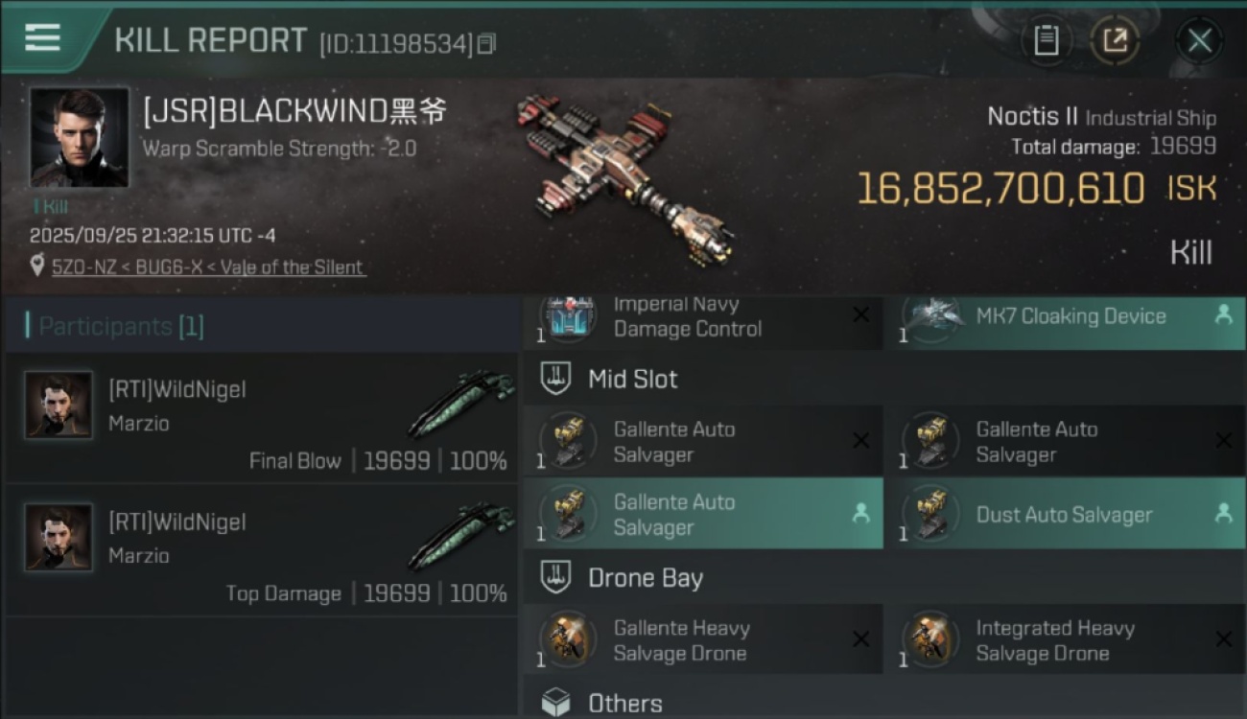Open the clipboard icon in header

click(1046, 40)
